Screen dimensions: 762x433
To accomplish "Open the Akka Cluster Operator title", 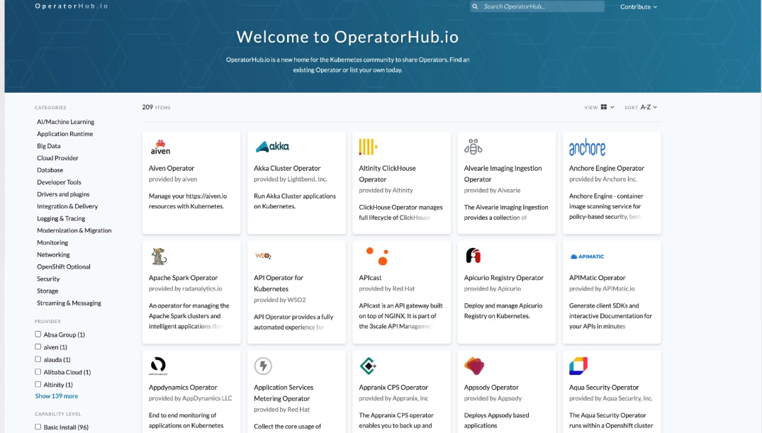I will pyautogui.click(x=287, y=168).
